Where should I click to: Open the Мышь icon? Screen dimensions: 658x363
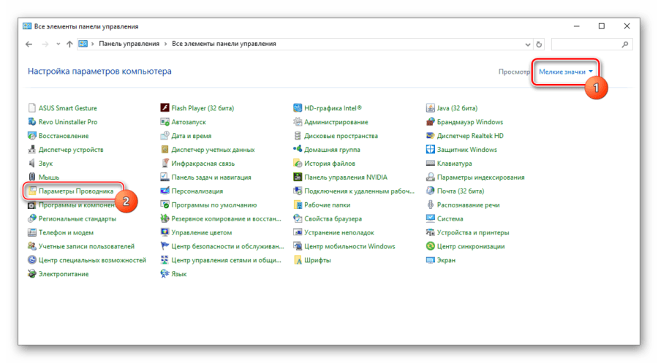(x=32, y=177)
